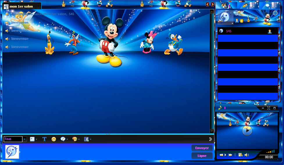Open text font formatting with T icon
This screenshot has width=284, height=165.
[x=44, y=139]
